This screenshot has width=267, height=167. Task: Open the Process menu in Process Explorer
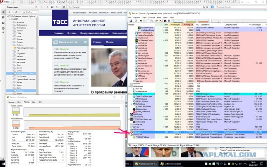[x=151, y=18]
